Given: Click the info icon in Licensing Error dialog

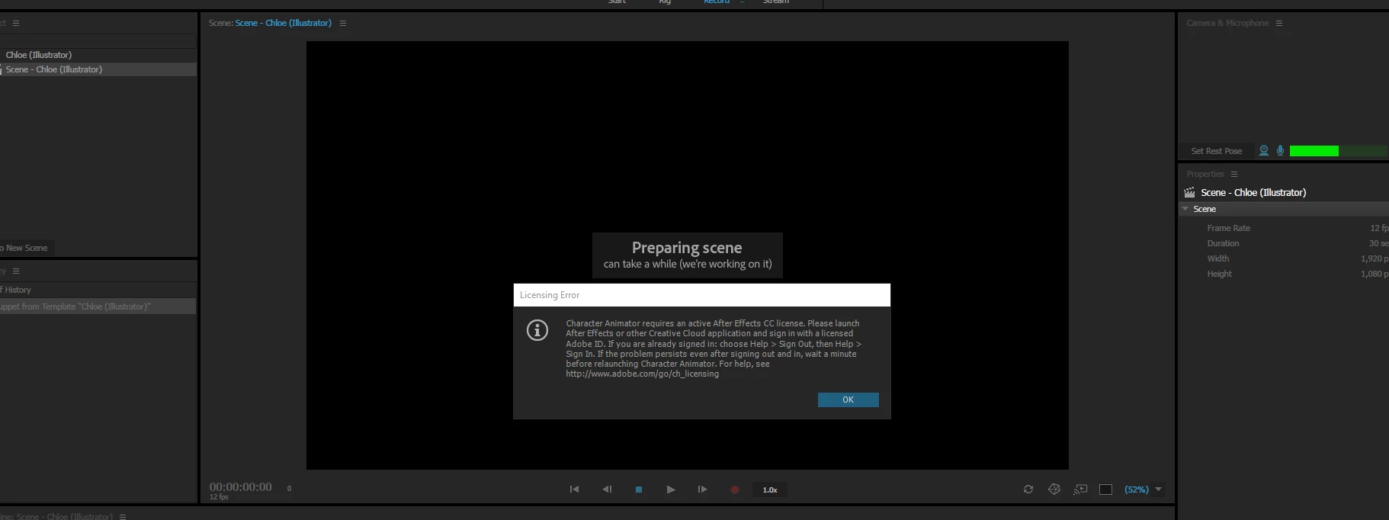Looking at the screenshot, I should 537,330.
